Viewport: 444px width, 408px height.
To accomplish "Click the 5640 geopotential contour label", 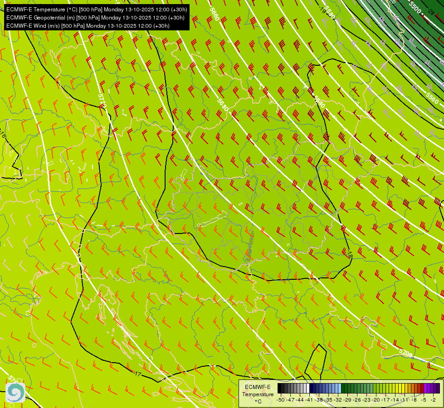I will 319,102.
